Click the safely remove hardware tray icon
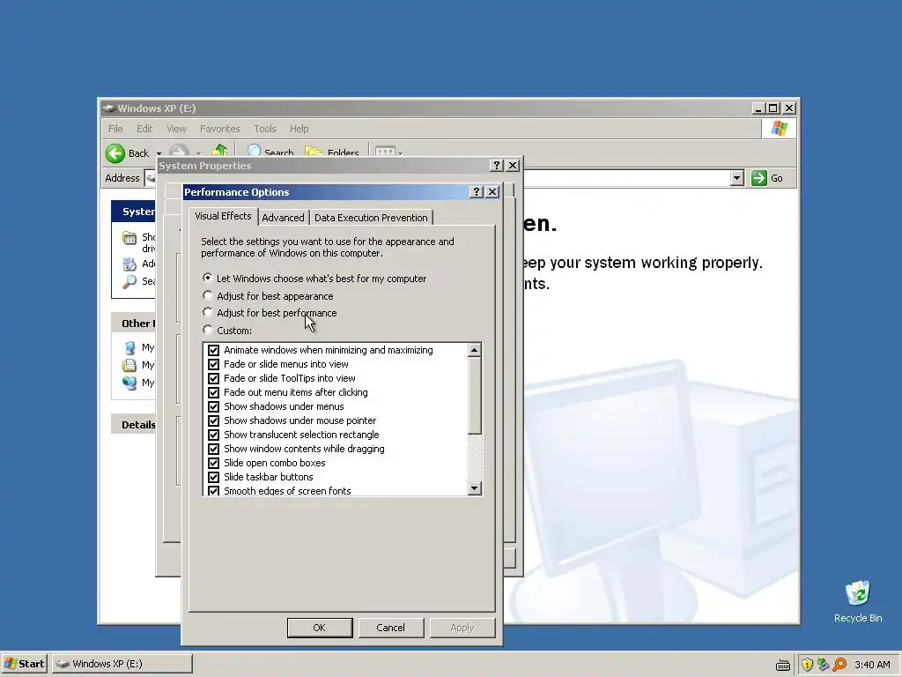 (x=823, y=665)
